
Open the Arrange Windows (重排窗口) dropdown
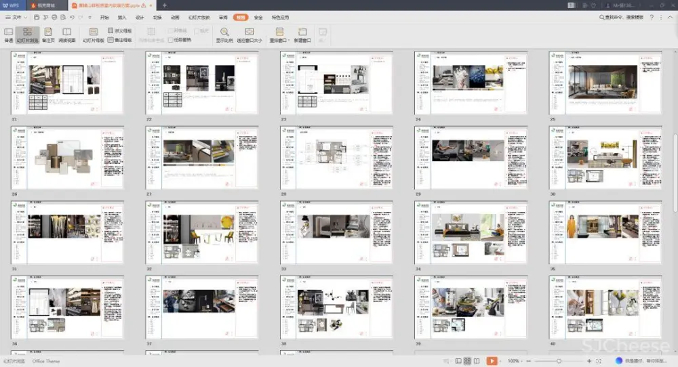[x=279, y=35]
